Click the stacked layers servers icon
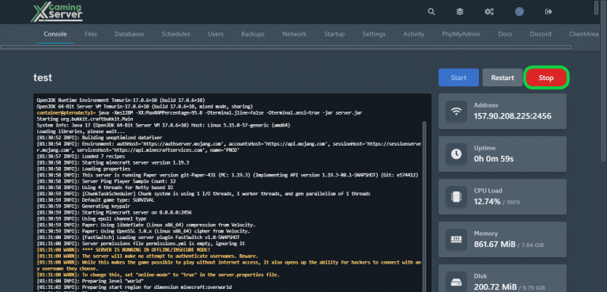This screenshot has height=292, width=607. 459,12
